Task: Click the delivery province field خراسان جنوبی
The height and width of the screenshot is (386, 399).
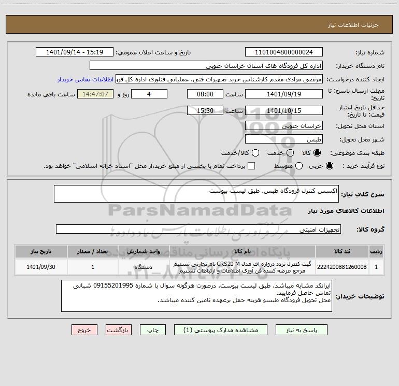Action: (284, 125)
